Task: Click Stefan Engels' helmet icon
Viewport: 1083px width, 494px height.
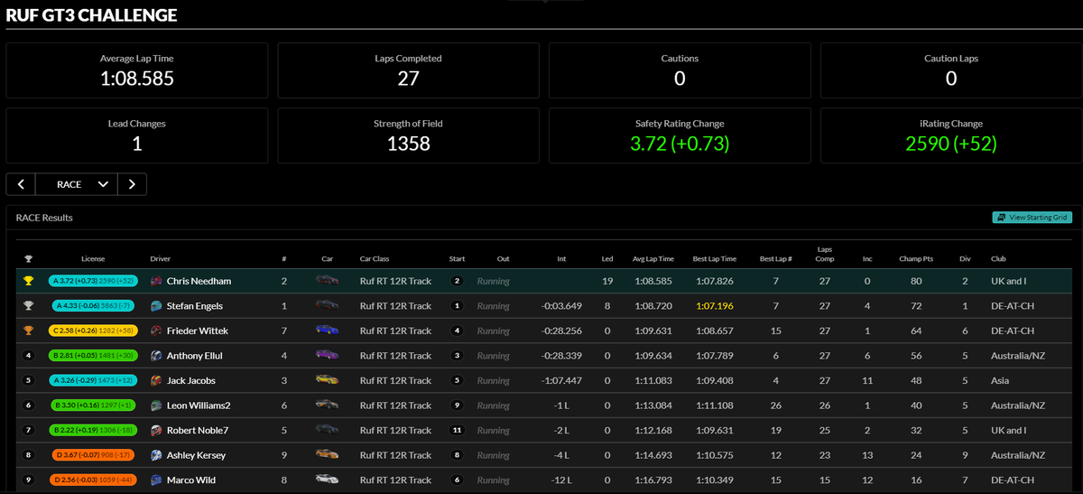Action: (x=156, y=306)
